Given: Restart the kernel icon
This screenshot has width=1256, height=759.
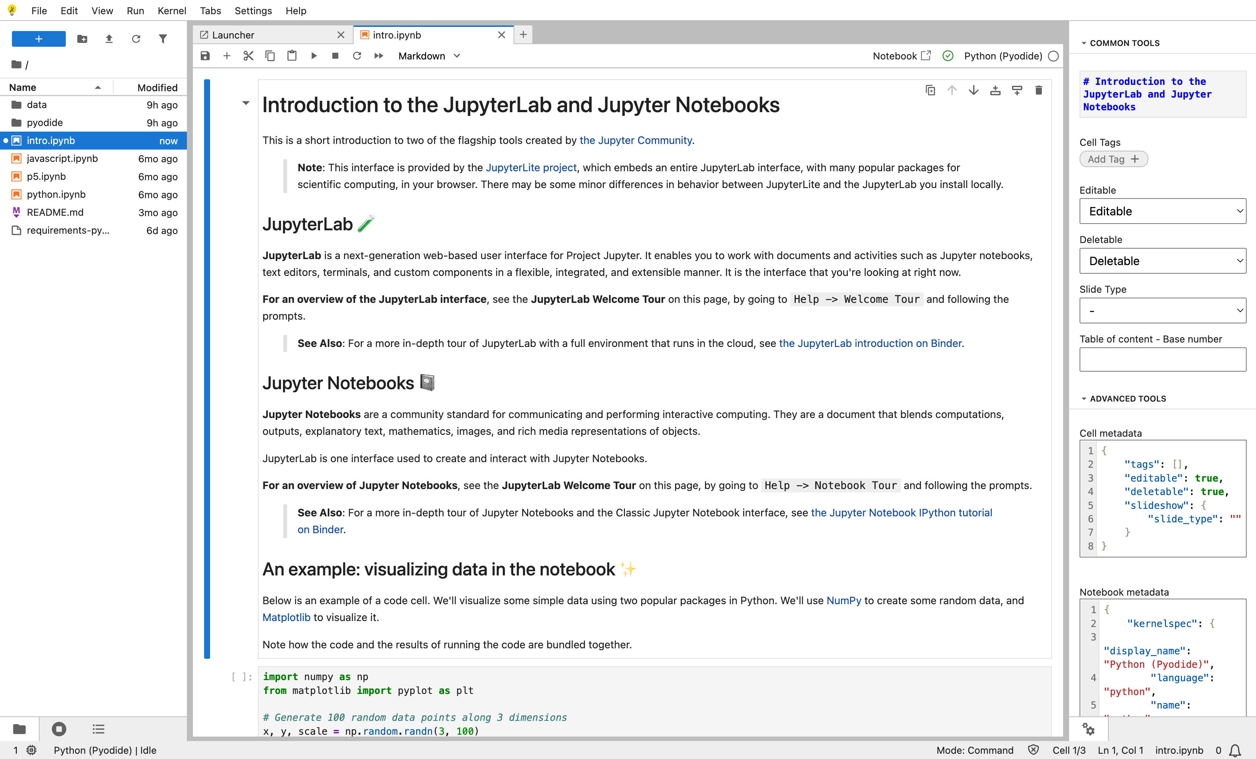Looking at the screenshot, I should click(x=357, y=56).
